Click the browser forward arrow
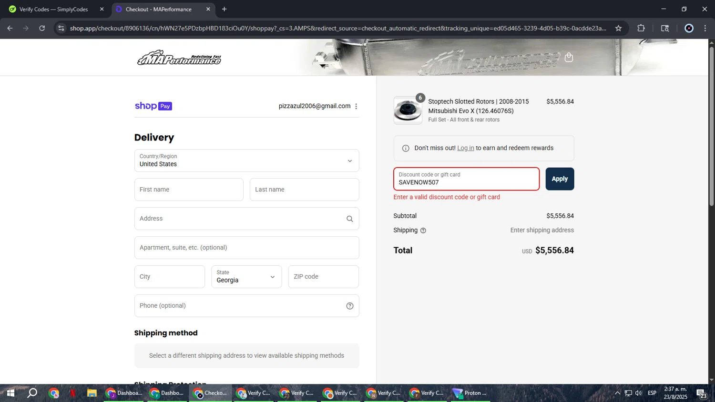 pyautogui.click(x=26, y=28)
